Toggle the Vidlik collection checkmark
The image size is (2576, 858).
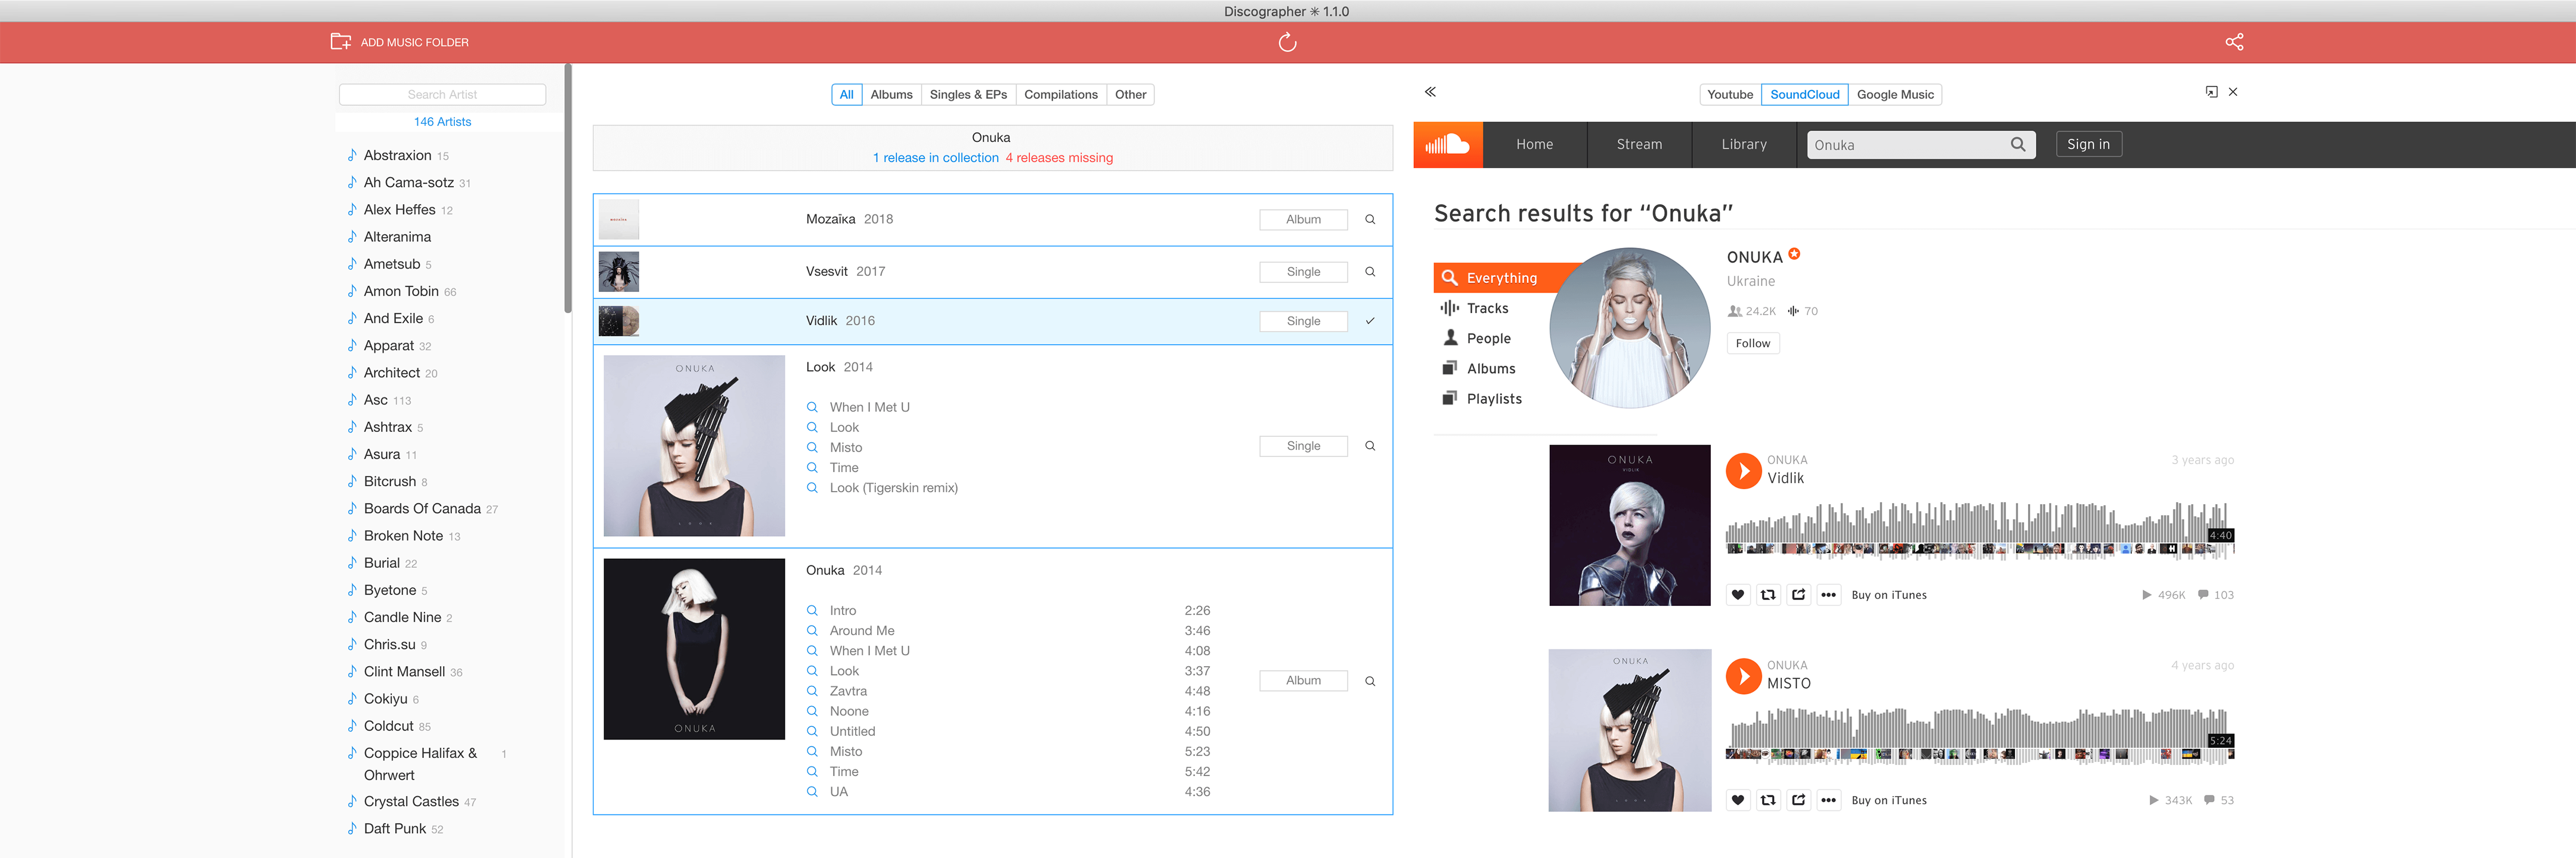[x=1370, y=321]
